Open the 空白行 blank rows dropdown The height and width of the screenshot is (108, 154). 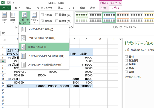point(34,18)
